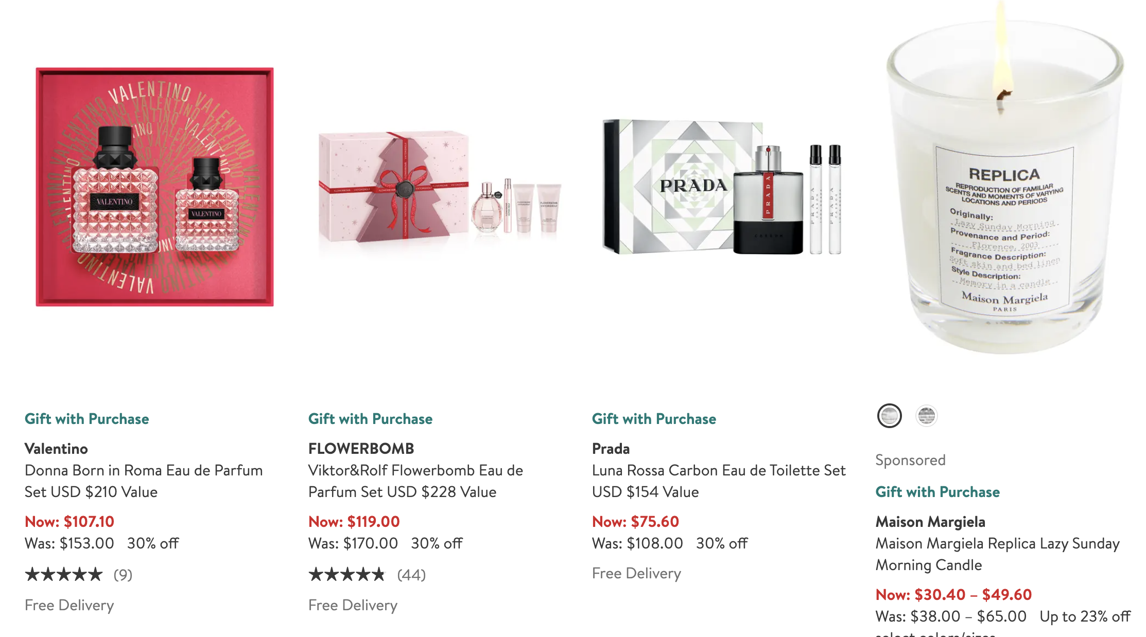Open the 9 reviews count for Valentino
The height and width of the screenshot is (637, 1146).
123,575
